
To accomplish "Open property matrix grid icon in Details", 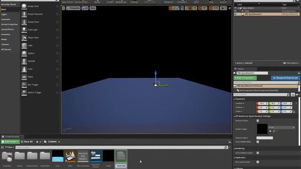I will 293,95.
